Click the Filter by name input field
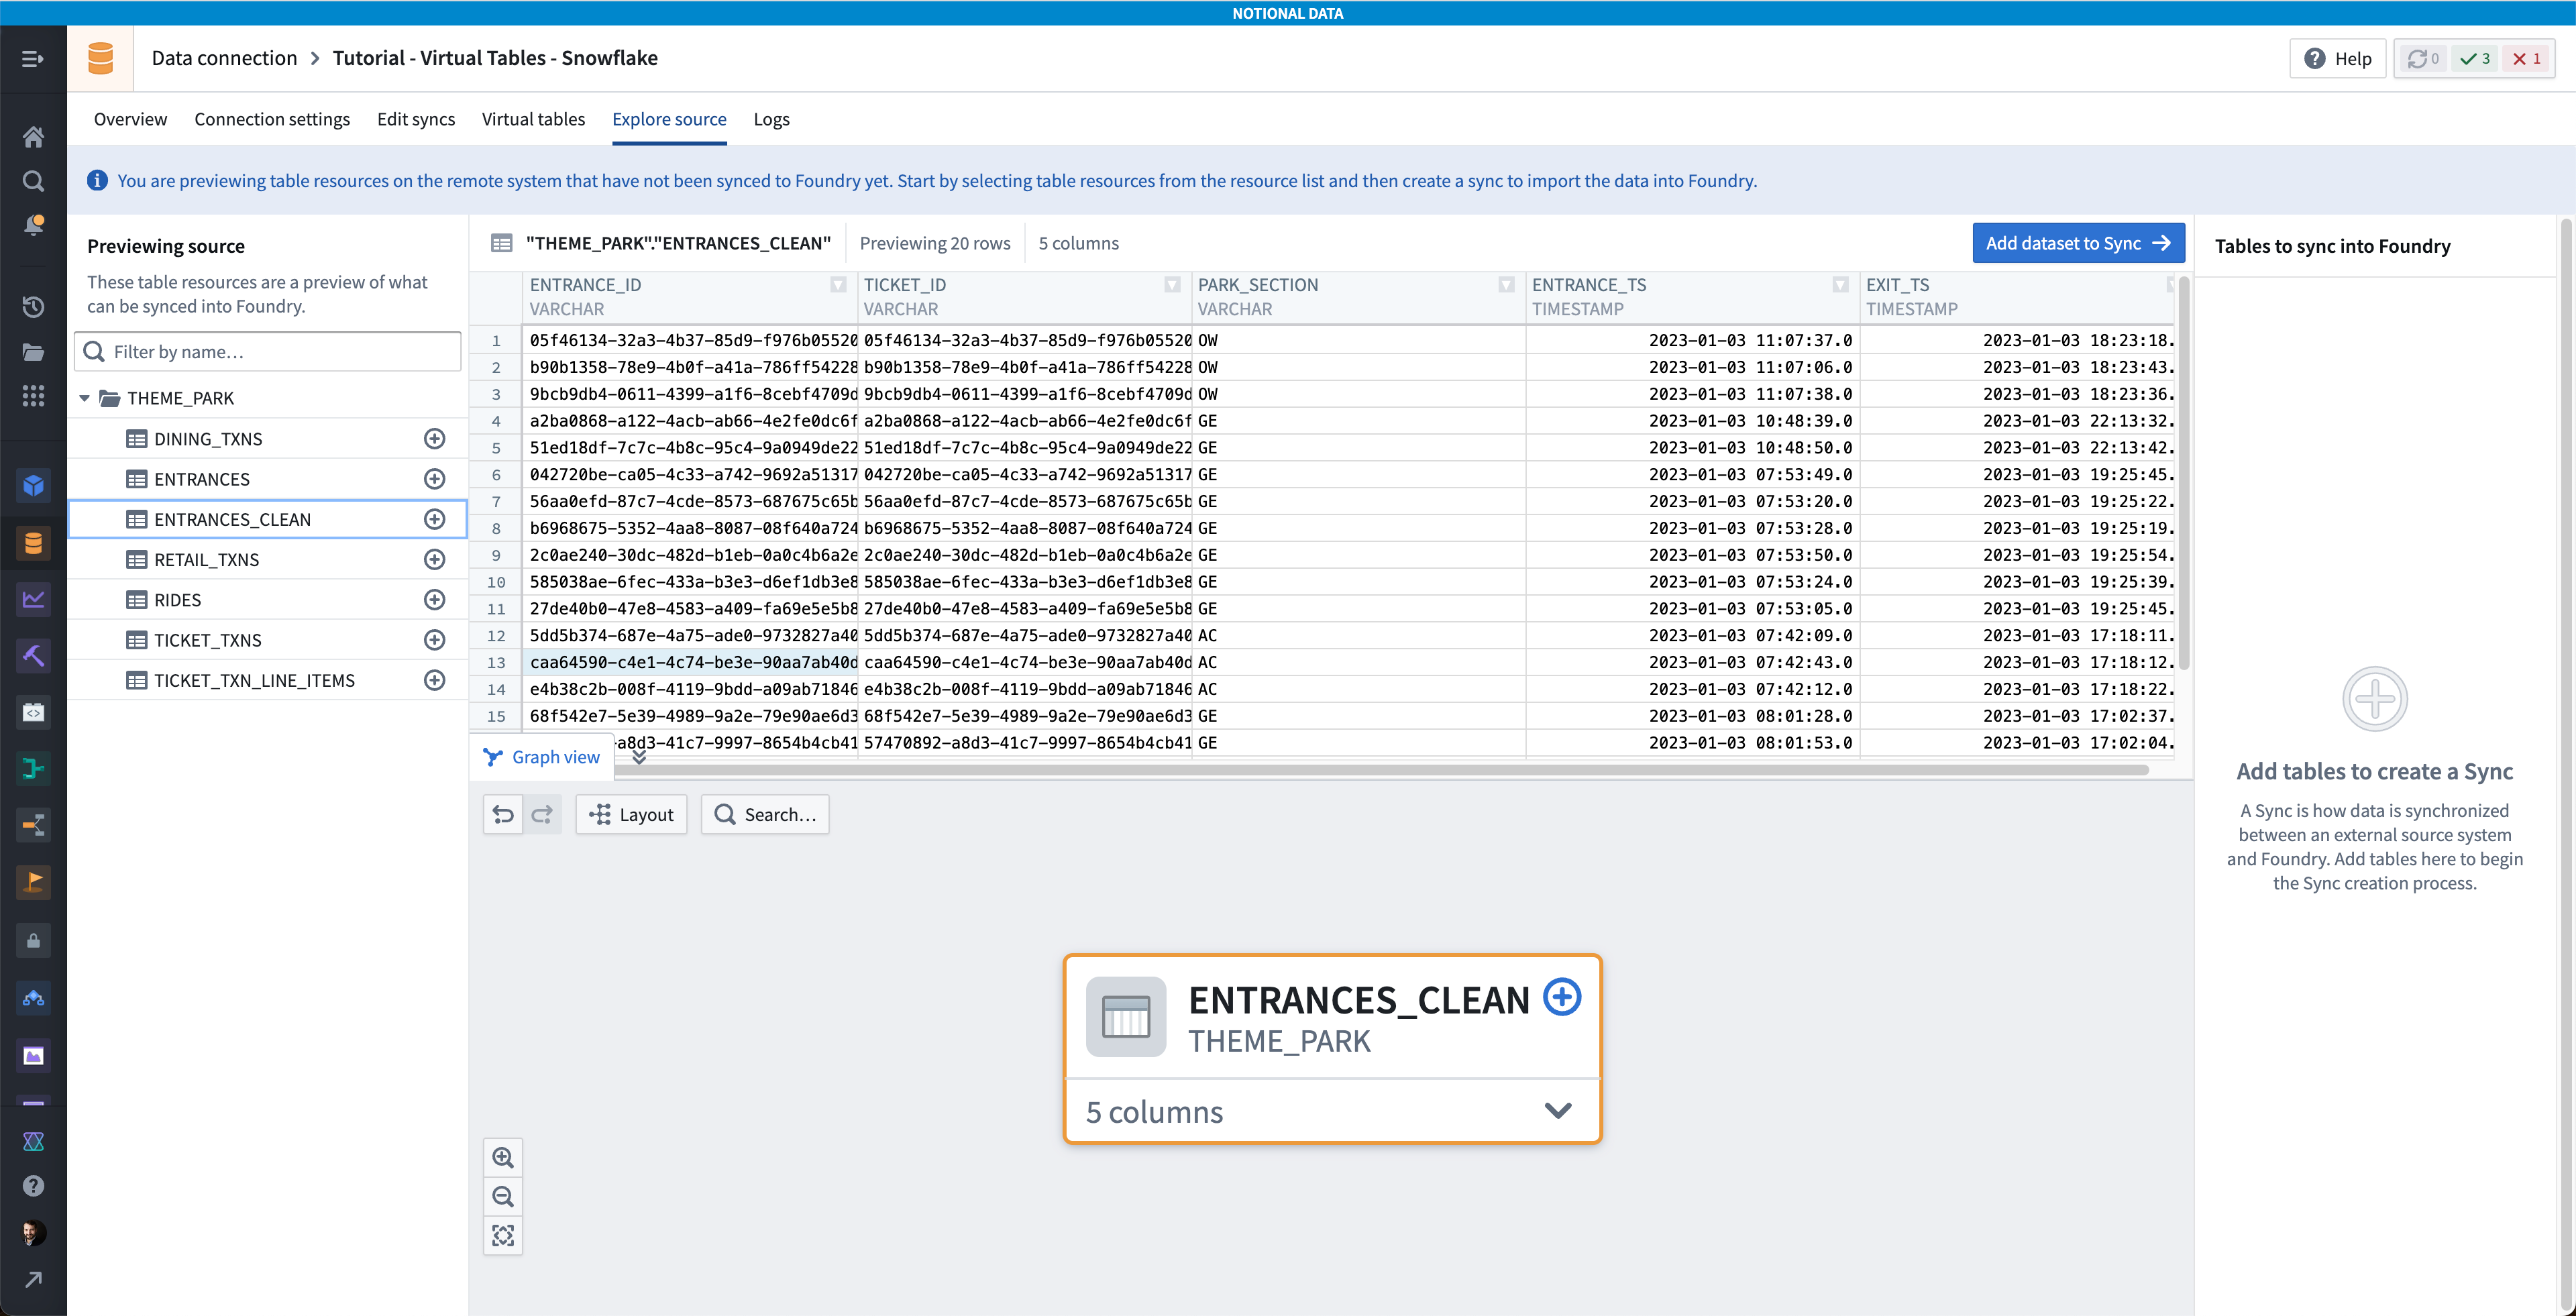The width and height of the screenshot is (2576, 1316). pos(267,351)
